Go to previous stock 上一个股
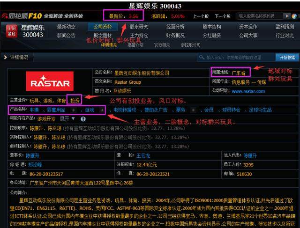Image resolution: width=300 pixels, height=228 pixels. click(201, 16)
